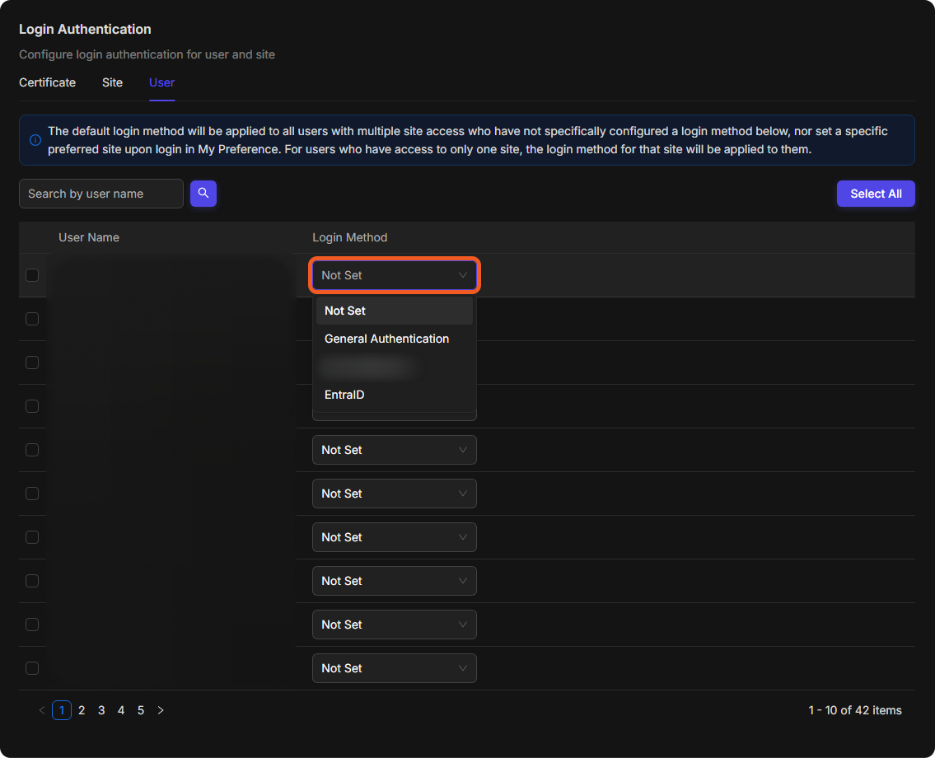This screenshot has width=935, height=758.
Task: Choose General Authentication from the dropdown list
Action: (394, 339)
